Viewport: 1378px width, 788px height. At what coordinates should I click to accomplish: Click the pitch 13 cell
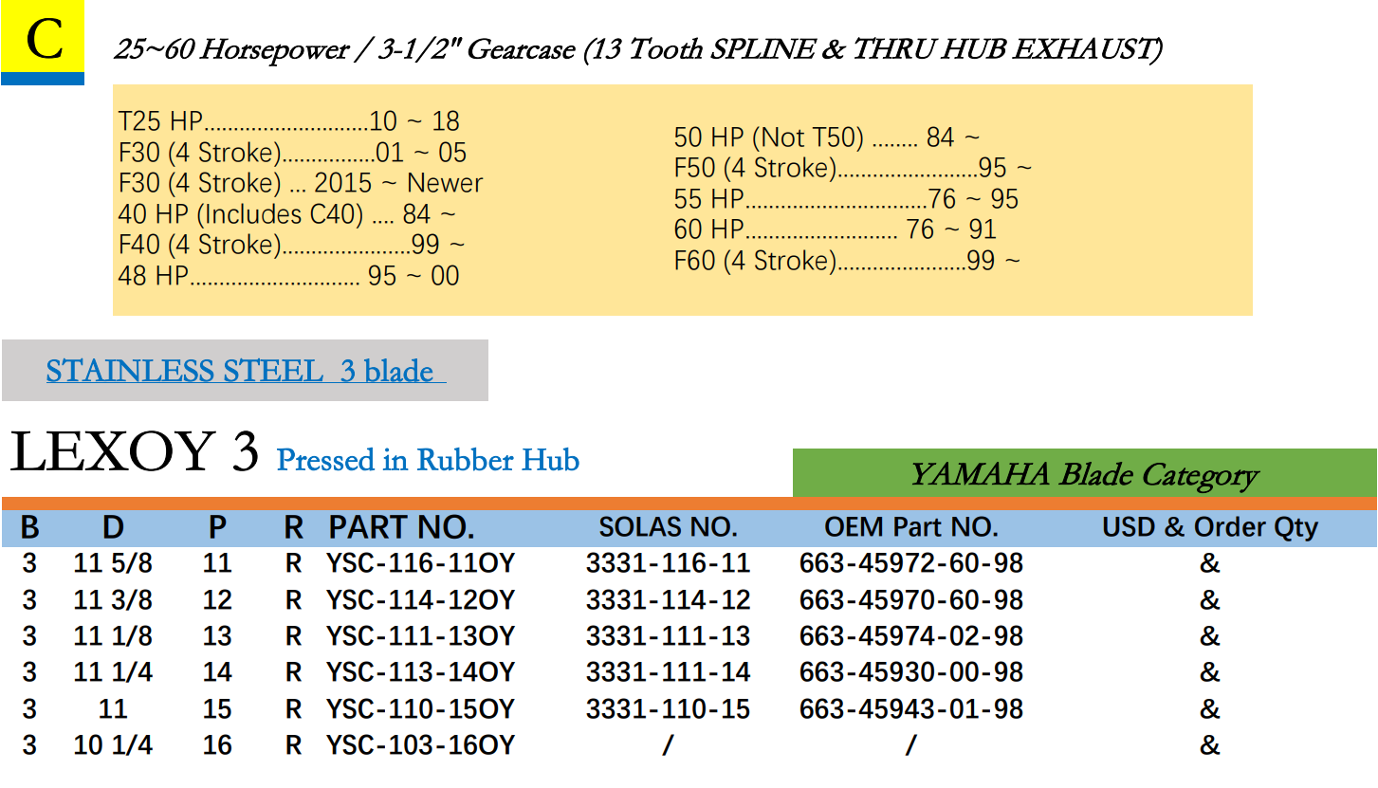[x=217, y=636]
